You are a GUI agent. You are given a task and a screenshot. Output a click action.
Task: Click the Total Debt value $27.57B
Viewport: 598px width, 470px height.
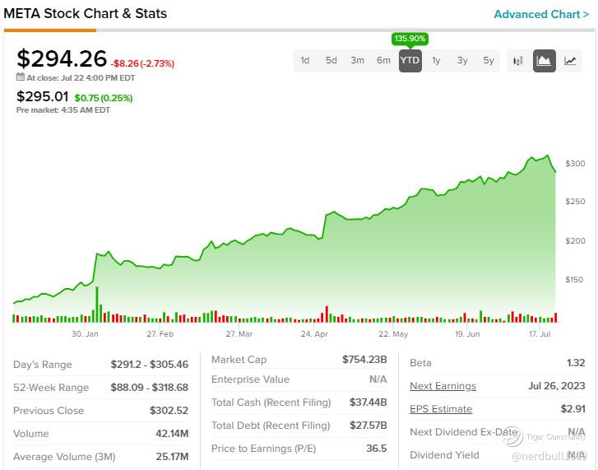[368, 425]
